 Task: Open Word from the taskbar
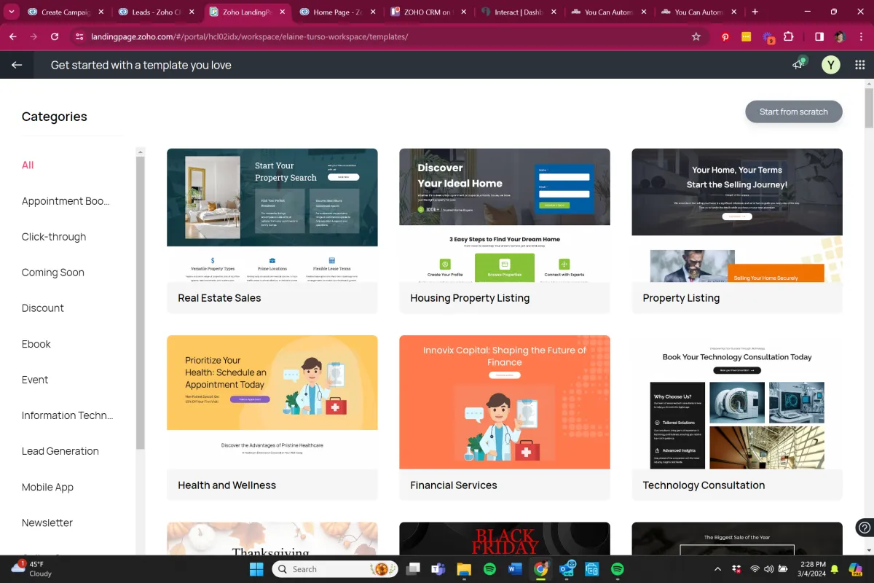click(515, 569)
